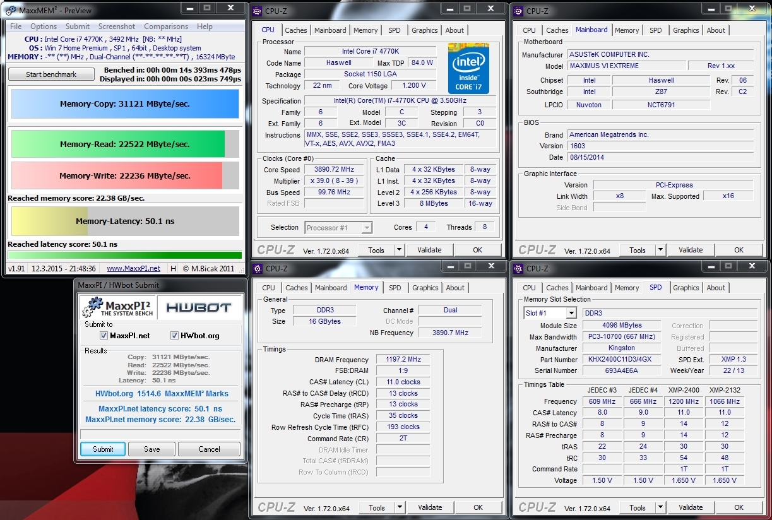Image resolution: width=772 pixels, height=520 pixels.
Task: Switch to About tab in CPU-Z Mainboard window
Action: (x=716, y=30)
